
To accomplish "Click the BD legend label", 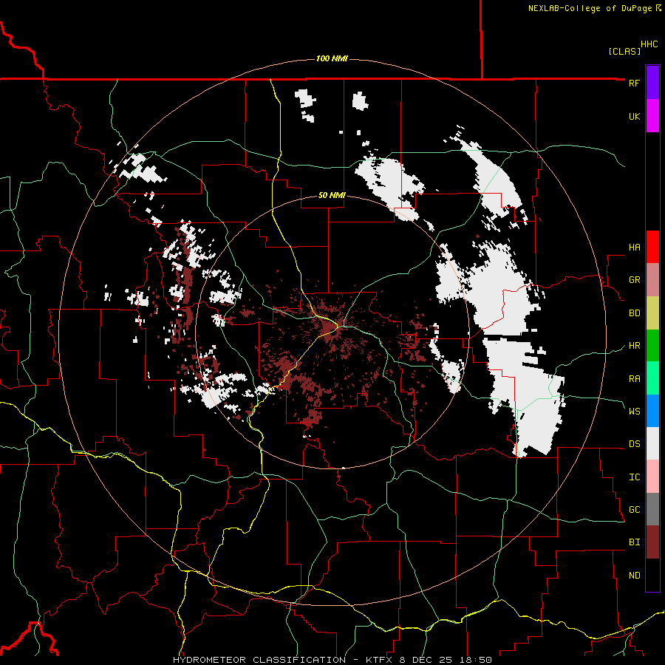I will pos(634,313).
